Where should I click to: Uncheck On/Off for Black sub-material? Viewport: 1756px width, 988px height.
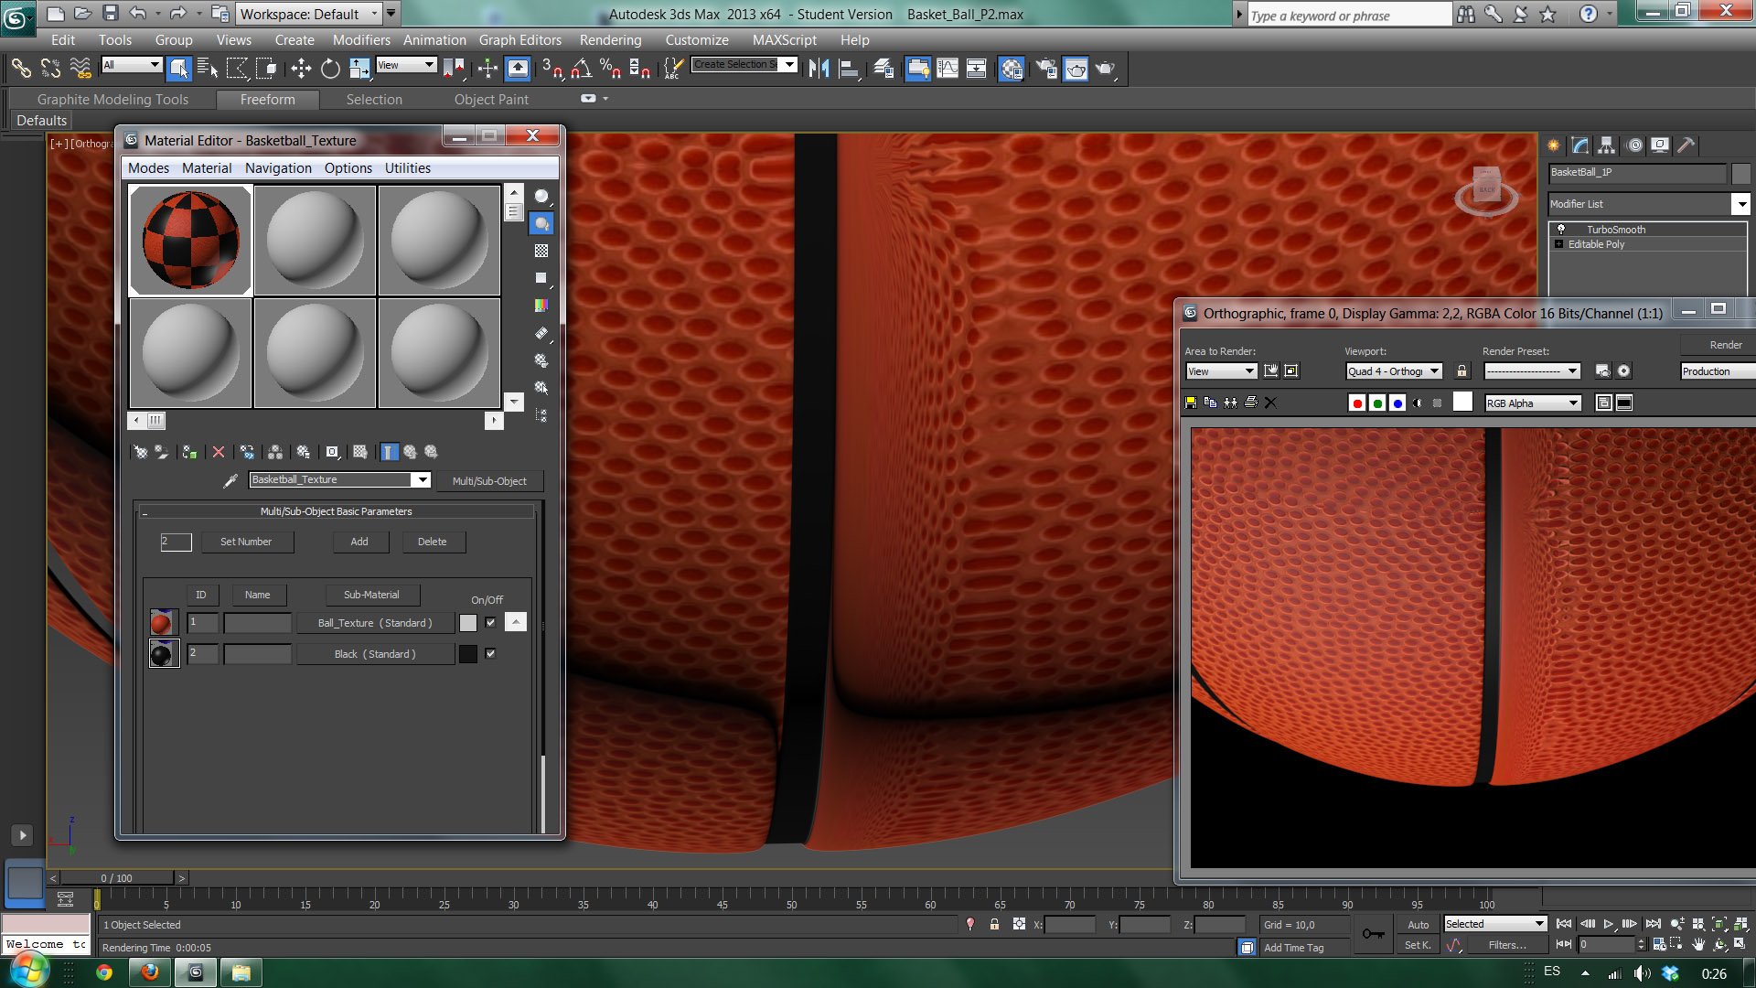pos(490,654)
